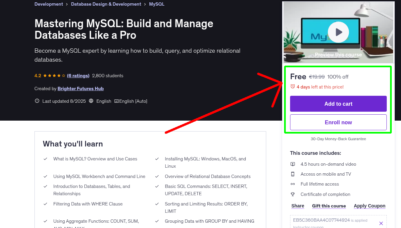Viewport: 401px width, 228px height.
Task: Expand Database Design & Development breadcrumb
Action: point(106,4)
